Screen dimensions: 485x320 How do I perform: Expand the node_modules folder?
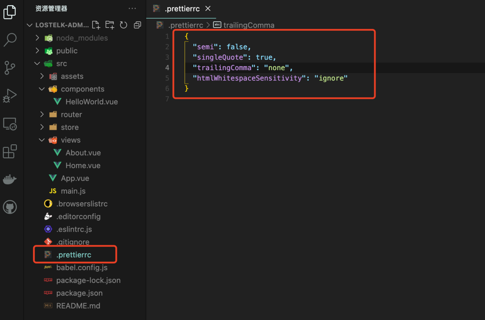pyautogui.click(x=38, y=38)
